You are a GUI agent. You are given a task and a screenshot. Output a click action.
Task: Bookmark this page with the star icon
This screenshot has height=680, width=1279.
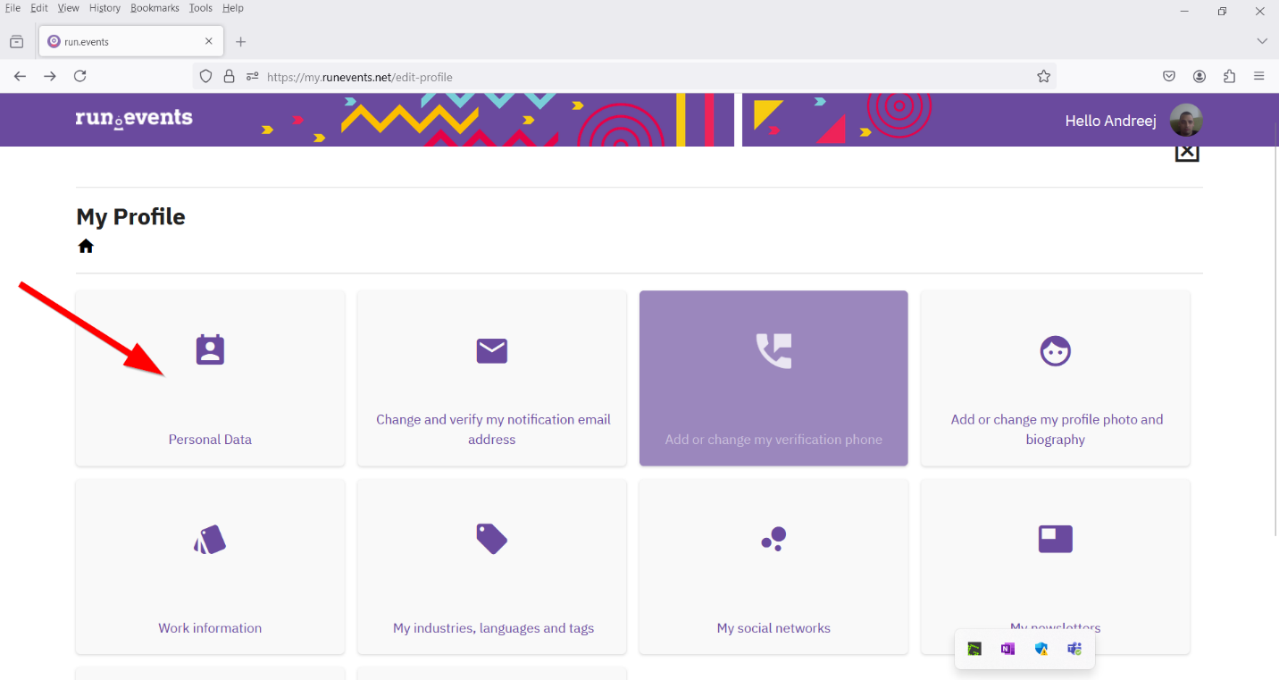click(1043, 77)
